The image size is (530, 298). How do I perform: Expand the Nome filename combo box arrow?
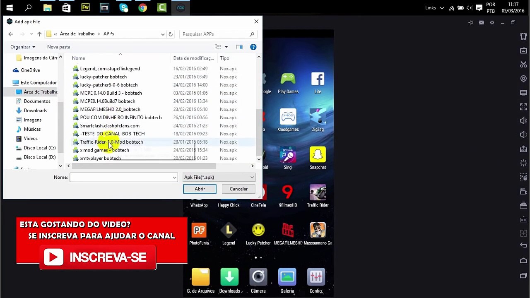click(174, 177)
